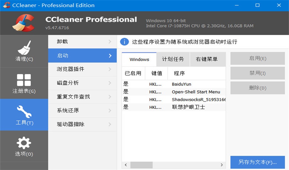This screenshot has height=170, width=289.
Task: Click 是 in the 联想护眼卫士 row
Action: click(x=126, y=107)
